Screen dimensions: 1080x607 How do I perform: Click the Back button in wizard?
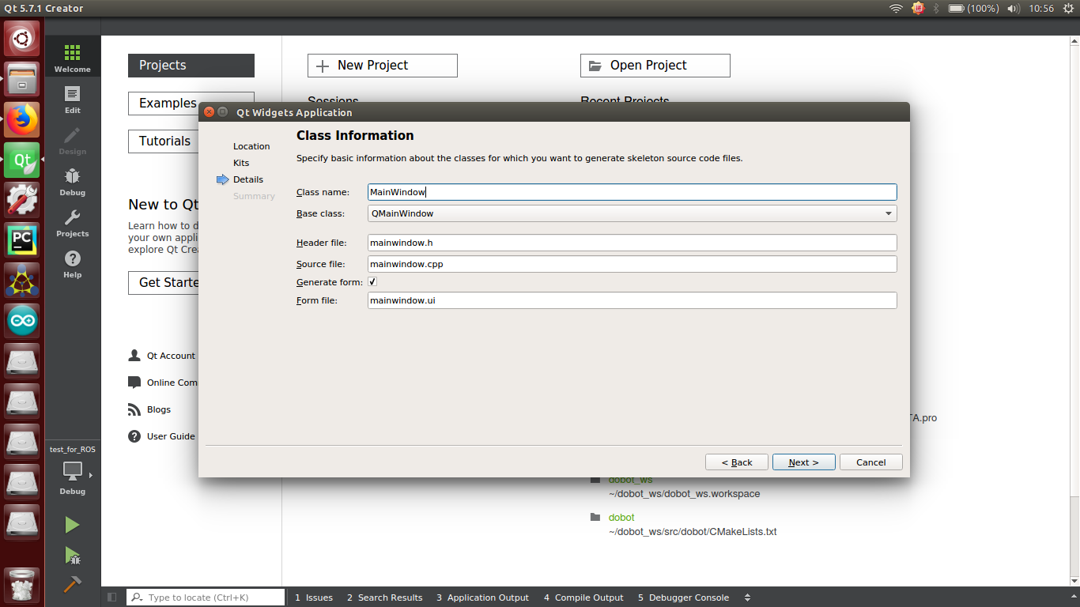click(736, 462)
